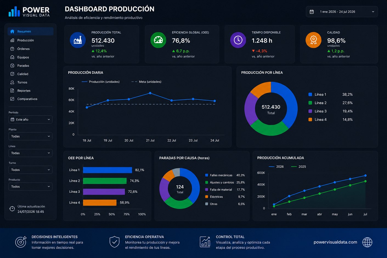Viewport: 387px width, 258px height.
Task: Click the Fallas mecánicas blue legend swatch
Action: pyautogui.click(x=207, y=175)
